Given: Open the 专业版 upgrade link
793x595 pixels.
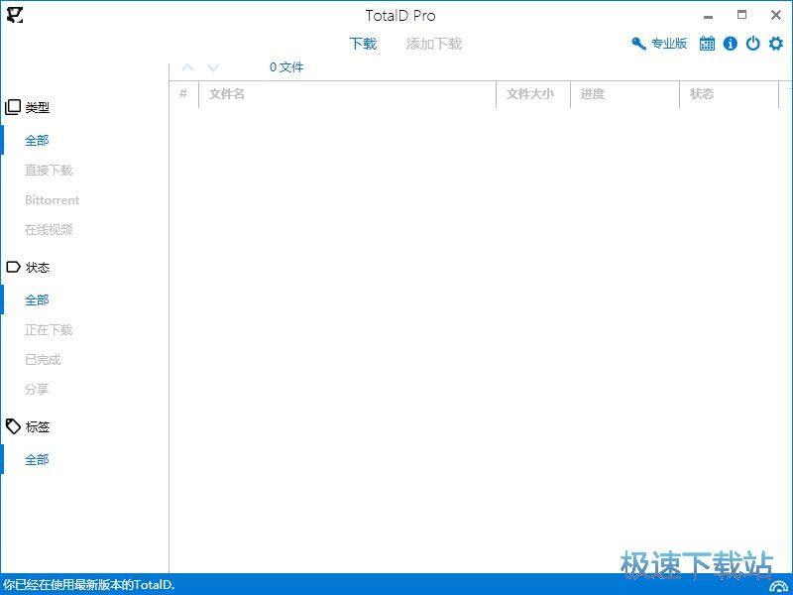Looking at the screenshot, I should pos(668,44).
